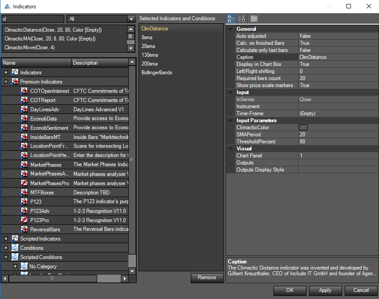Select 130ema in selected indicators list

pyautogui.click(x=150, y=55)
